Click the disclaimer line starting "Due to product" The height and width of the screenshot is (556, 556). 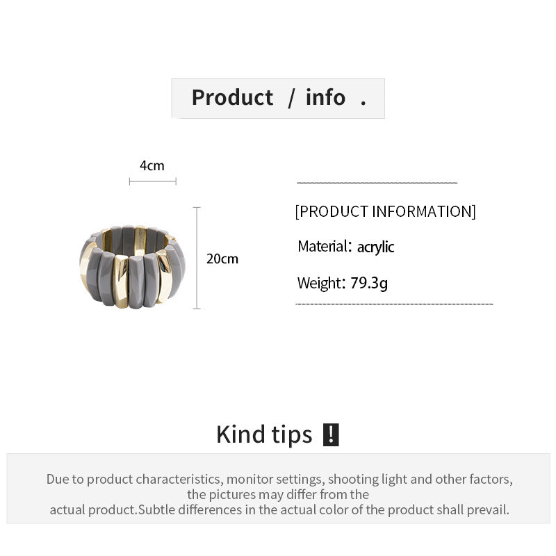(x=279, y=480)
